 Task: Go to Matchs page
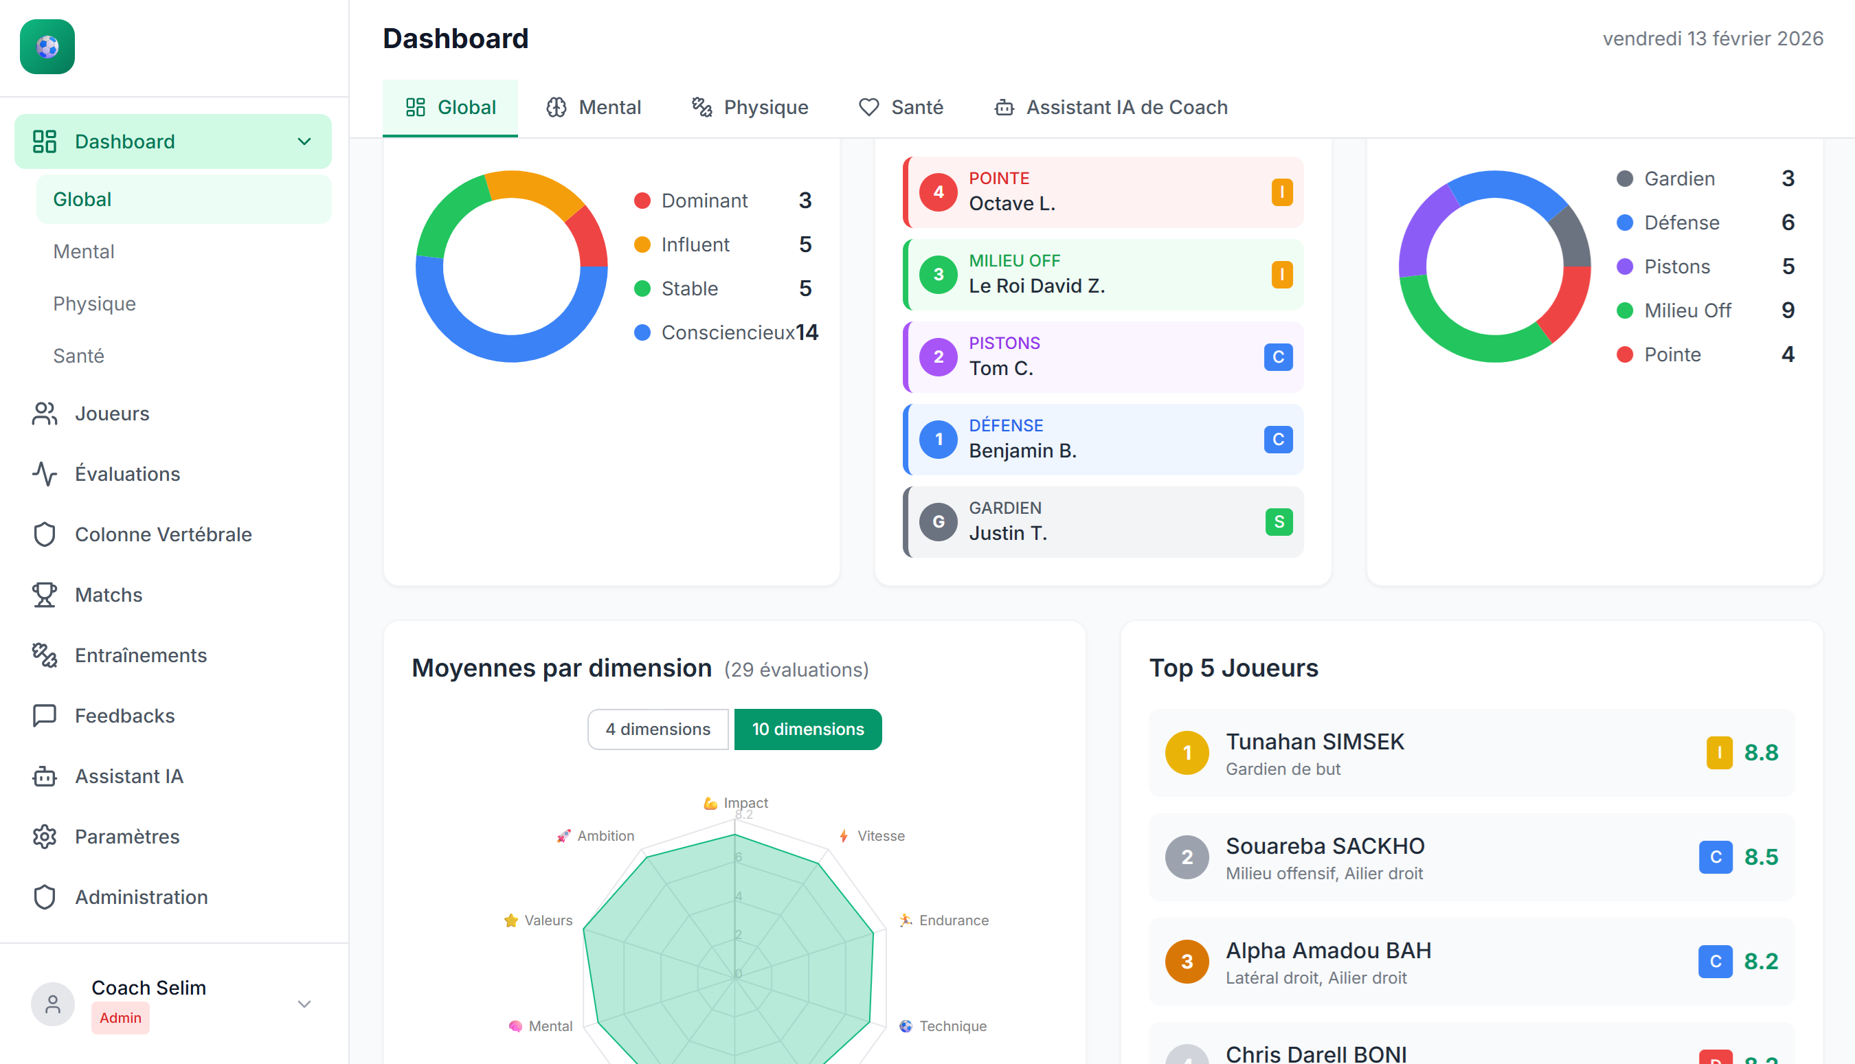(x=173, y=595)
